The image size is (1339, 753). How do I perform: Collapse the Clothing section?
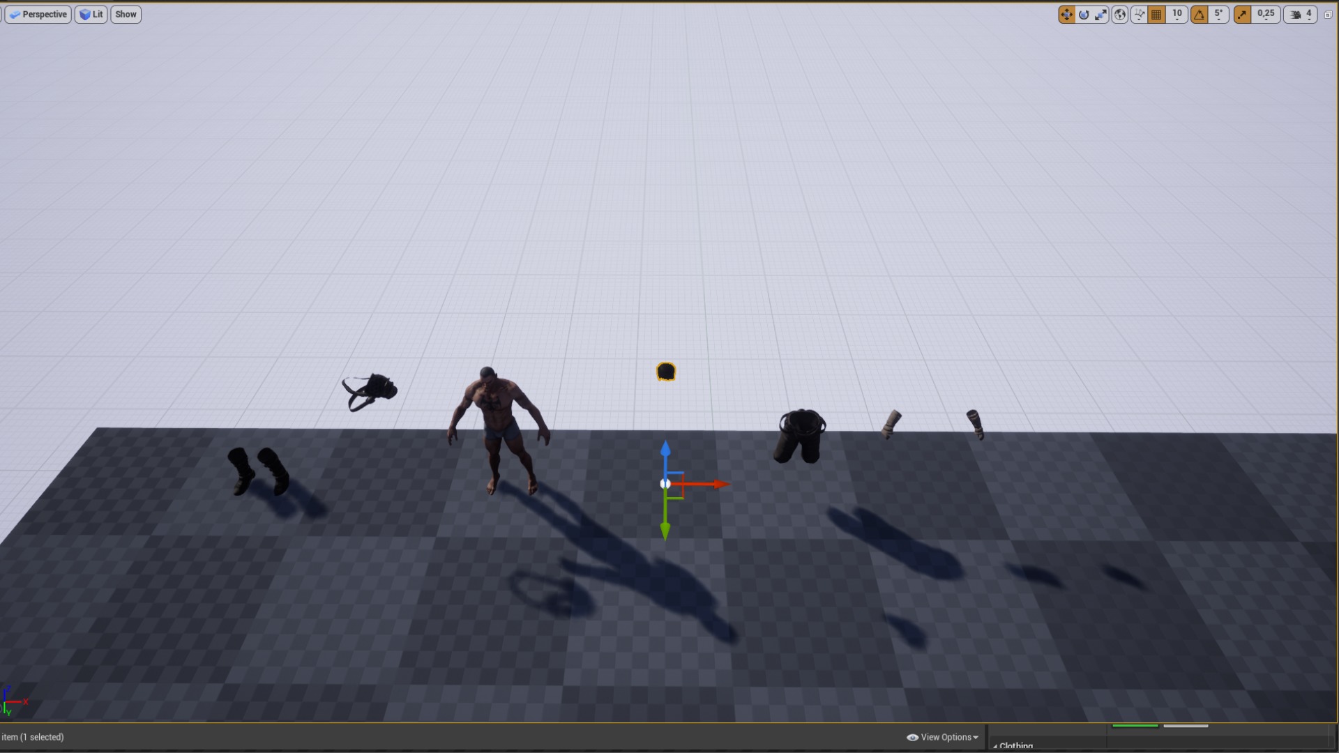click(x=995, y=747)
